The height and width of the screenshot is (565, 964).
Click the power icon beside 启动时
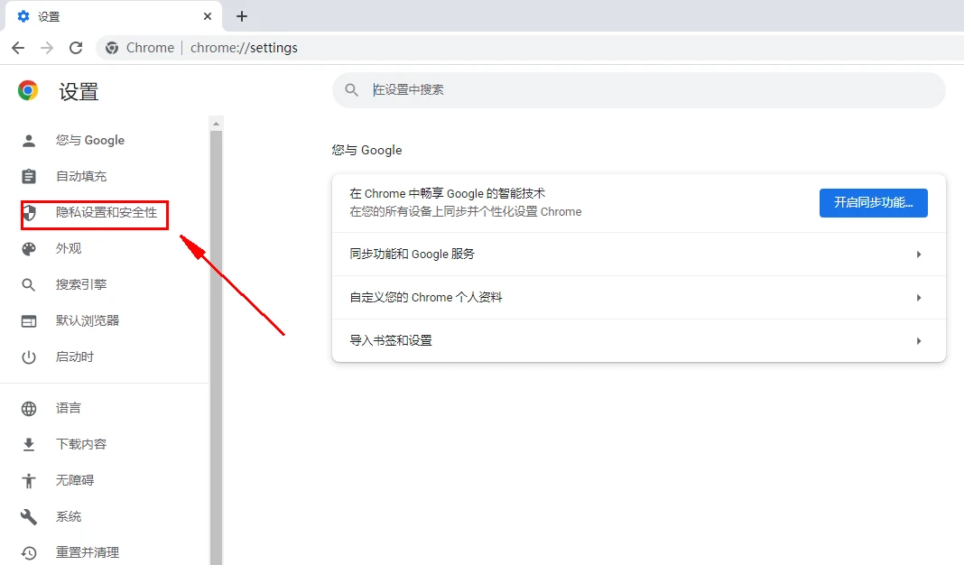click(28, 357)
